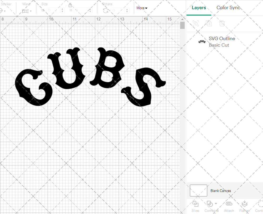This screenshot has width=263, height=214.
Task: Select the Attach tool
Action: click(229, 206)
